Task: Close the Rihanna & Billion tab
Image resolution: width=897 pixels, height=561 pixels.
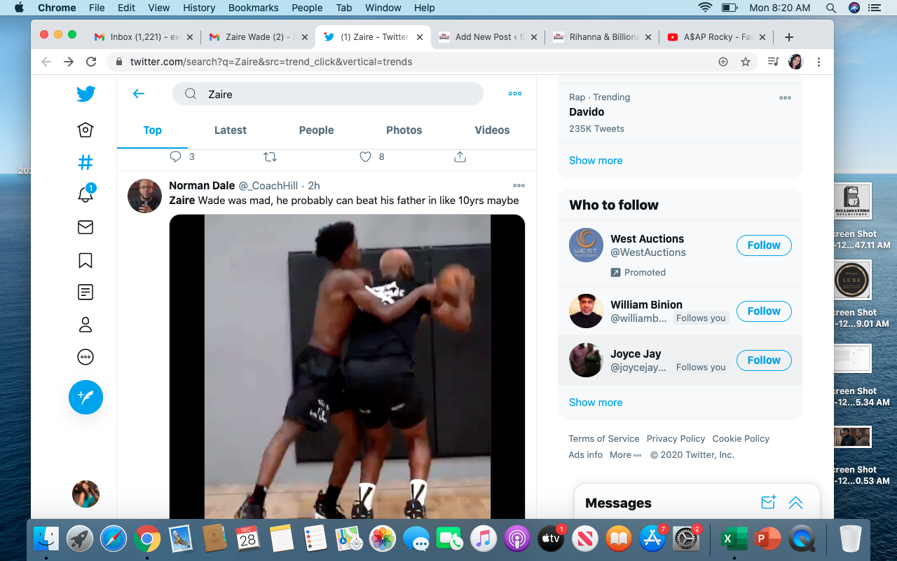Action: [648, 37]
